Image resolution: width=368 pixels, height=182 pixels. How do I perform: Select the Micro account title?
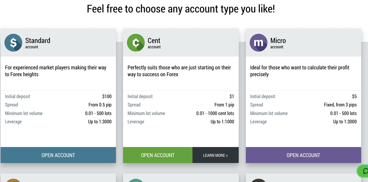pyautogui.click(x=278, y=41)
